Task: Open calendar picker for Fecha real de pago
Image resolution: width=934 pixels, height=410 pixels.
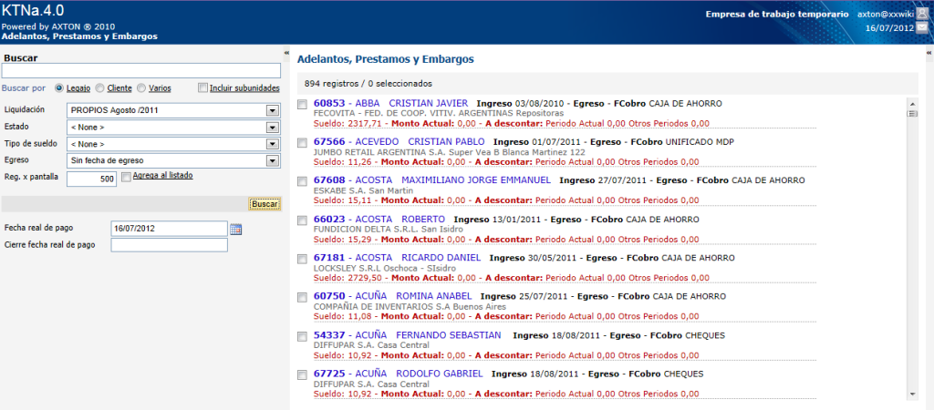Action: [x=235, y=229]
